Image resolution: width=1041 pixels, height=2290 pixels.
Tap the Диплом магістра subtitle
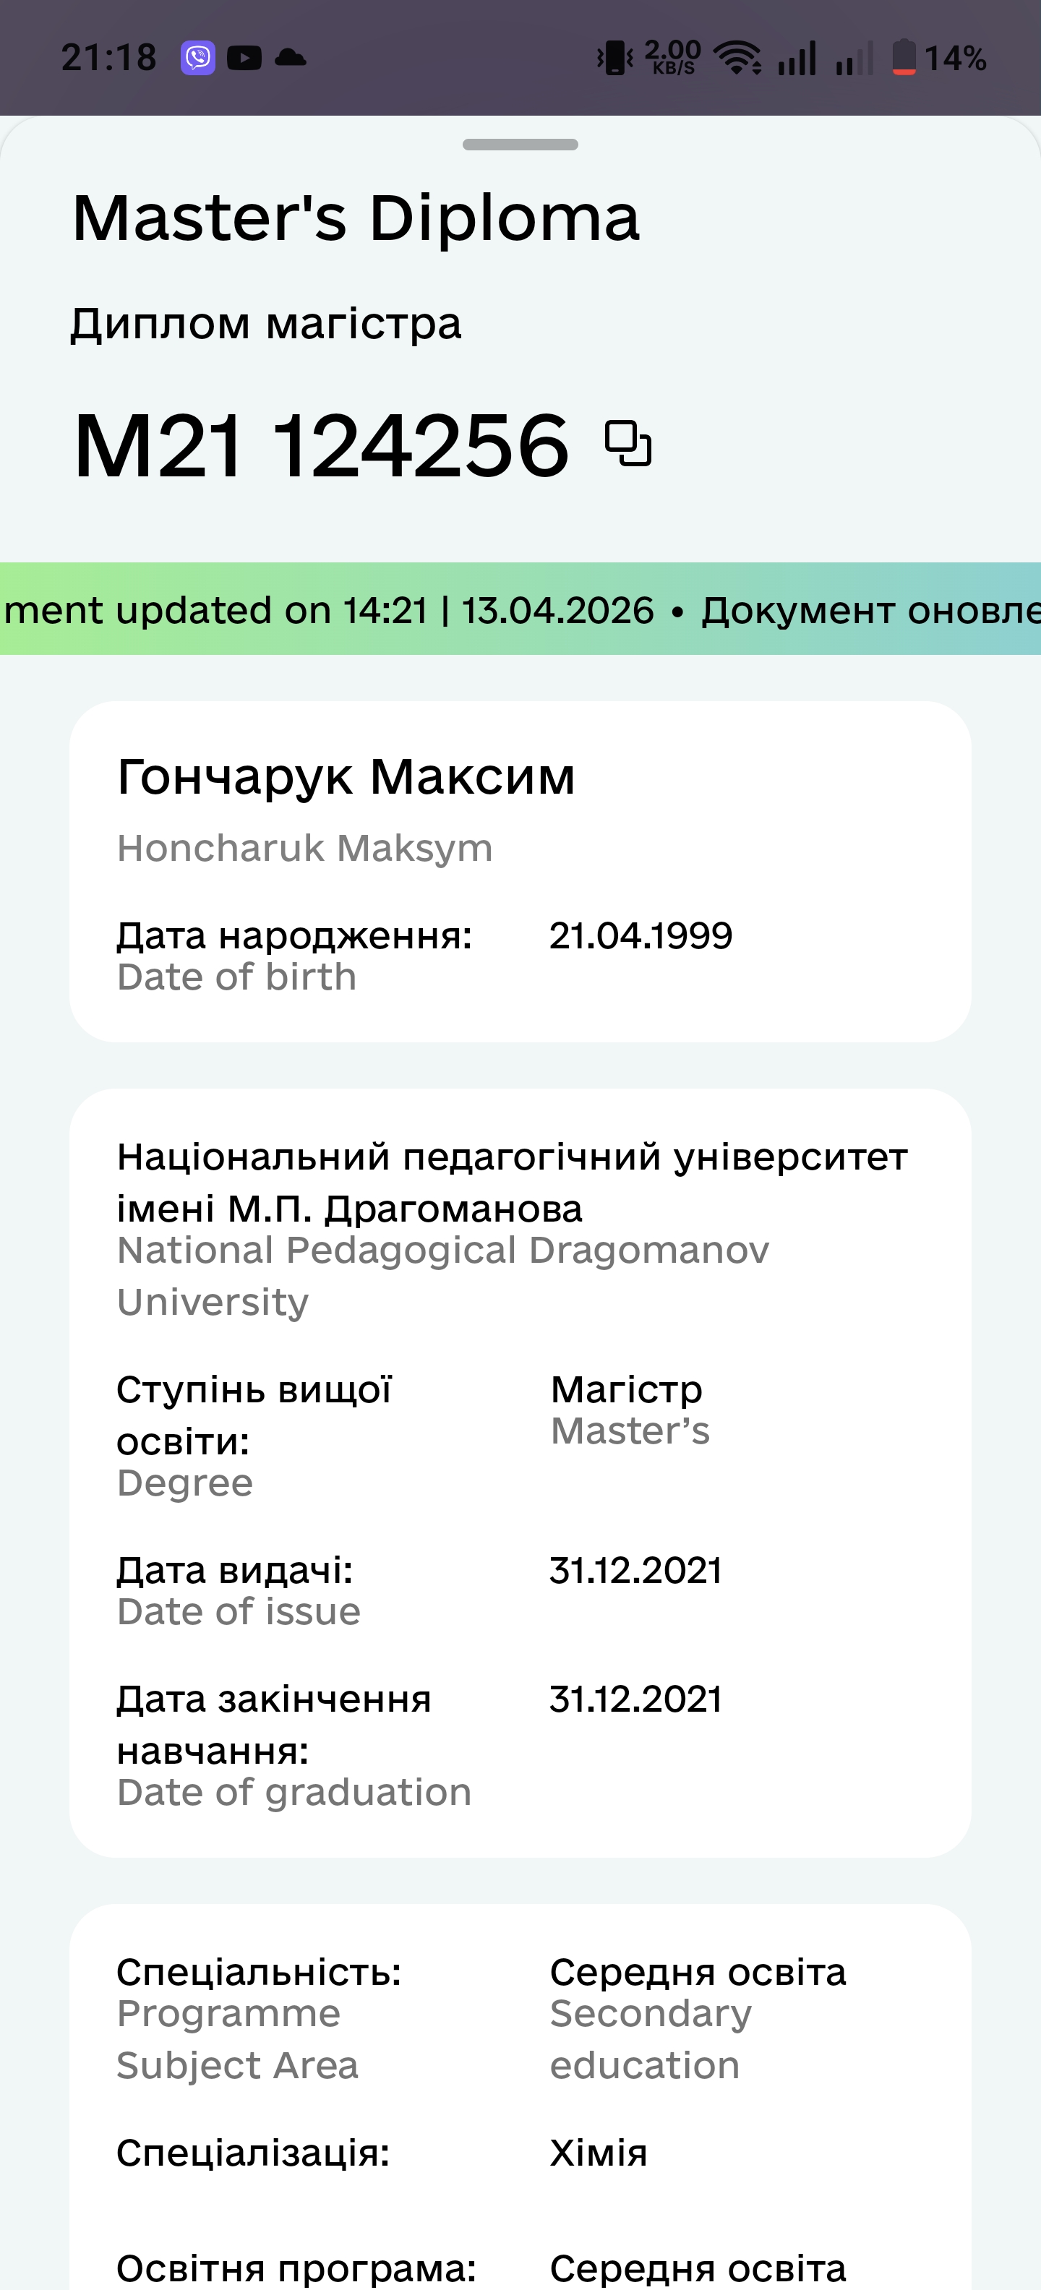pos(266,324)
